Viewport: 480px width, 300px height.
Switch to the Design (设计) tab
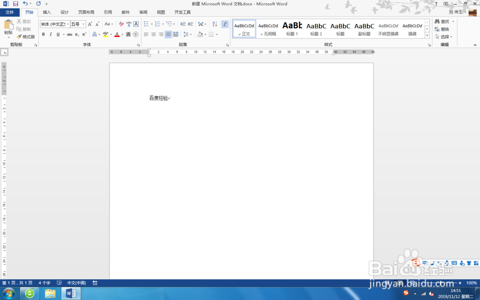(x=65, y=12)
